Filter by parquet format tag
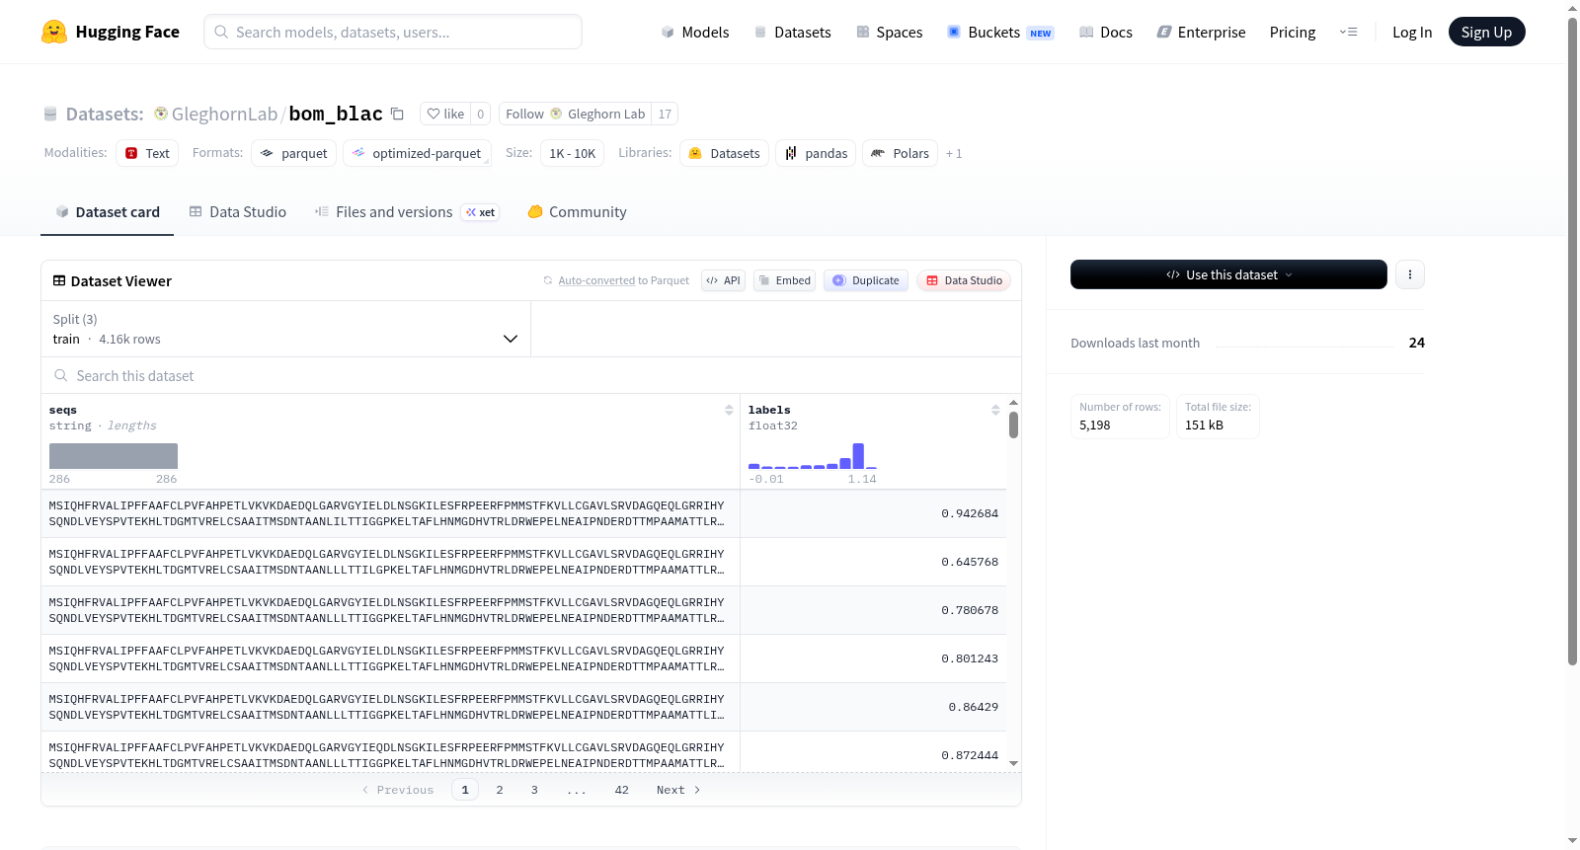The width and height of the screenshot is (1580, 850). tap(293, 153)
